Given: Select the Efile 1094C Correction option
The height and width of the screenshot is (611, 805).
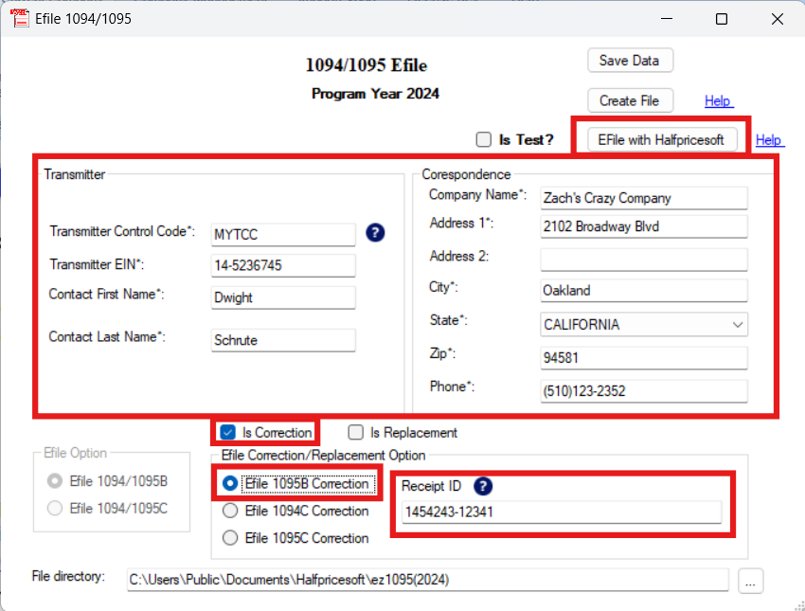Looking at the screenshot, I should point(230,512).
